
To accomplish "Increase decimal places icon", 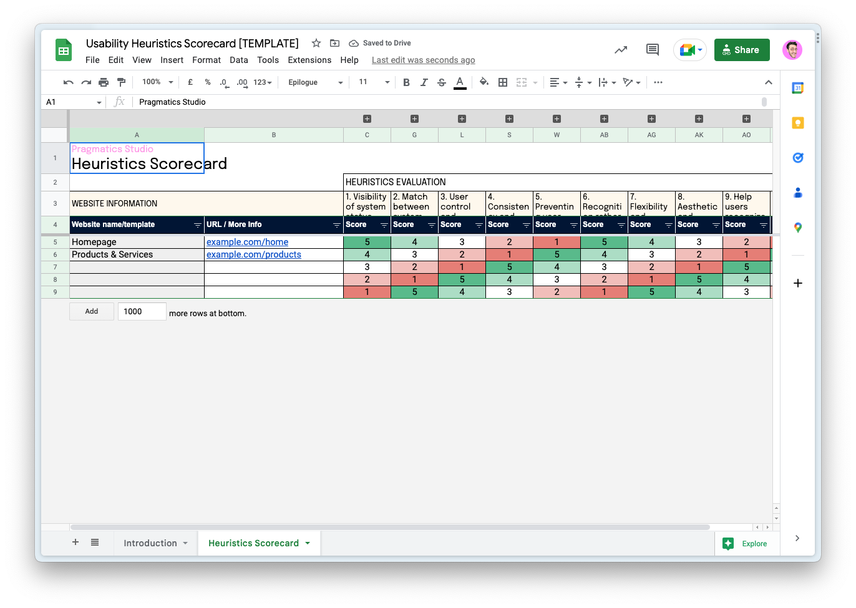I will pos(242,82).
